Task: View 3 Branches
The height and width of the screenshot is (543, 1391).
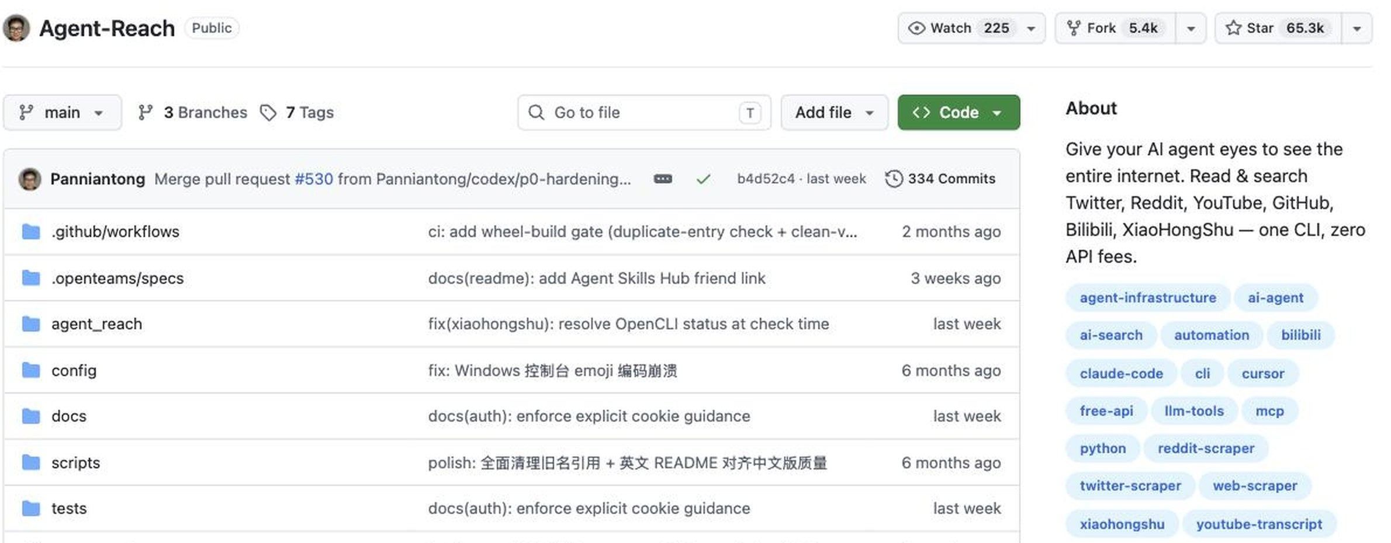Action: [193, 112]
